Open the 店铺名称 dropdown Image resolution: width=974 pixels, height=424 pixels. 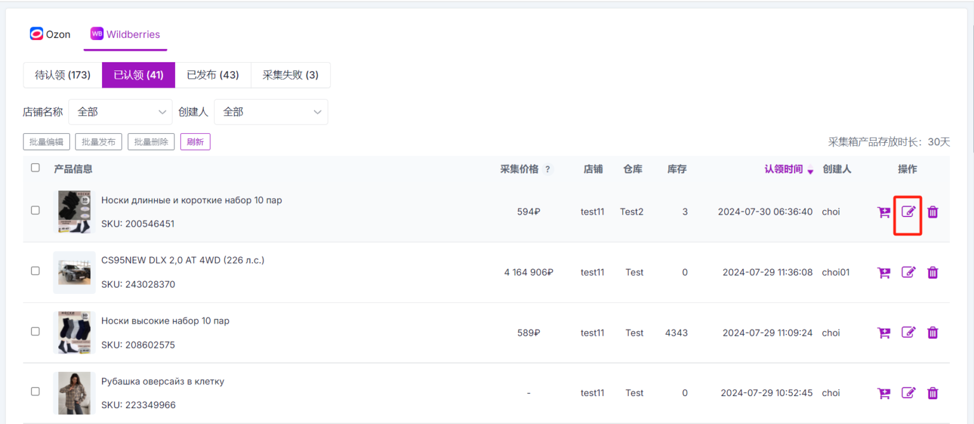tap(120, 112)
